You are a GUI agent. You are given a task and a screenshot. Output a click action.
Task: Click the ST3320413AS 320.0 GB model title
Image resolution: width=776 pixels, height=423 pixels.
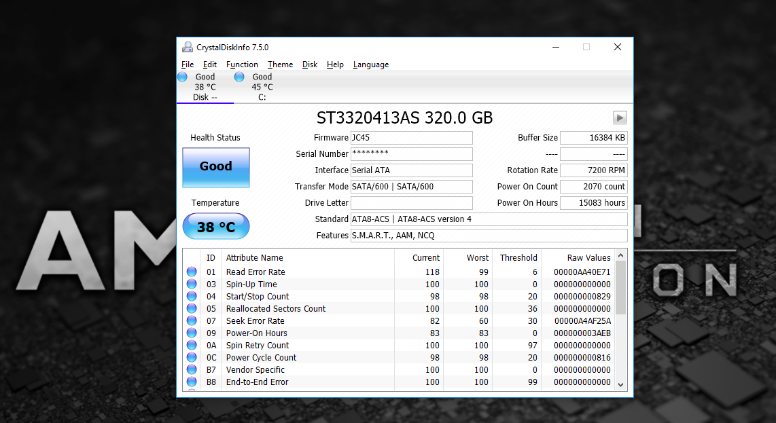(404, 117)
